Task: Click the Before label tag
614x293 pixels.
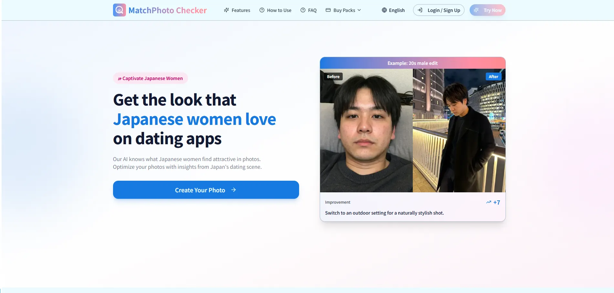Action: [x=333, y=76]
